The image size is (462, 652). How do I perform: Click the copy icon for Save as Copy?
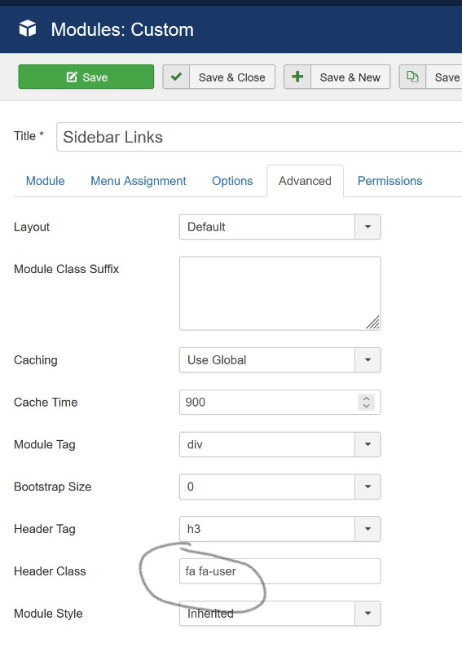pyautogui.click(x=412, y=77)
